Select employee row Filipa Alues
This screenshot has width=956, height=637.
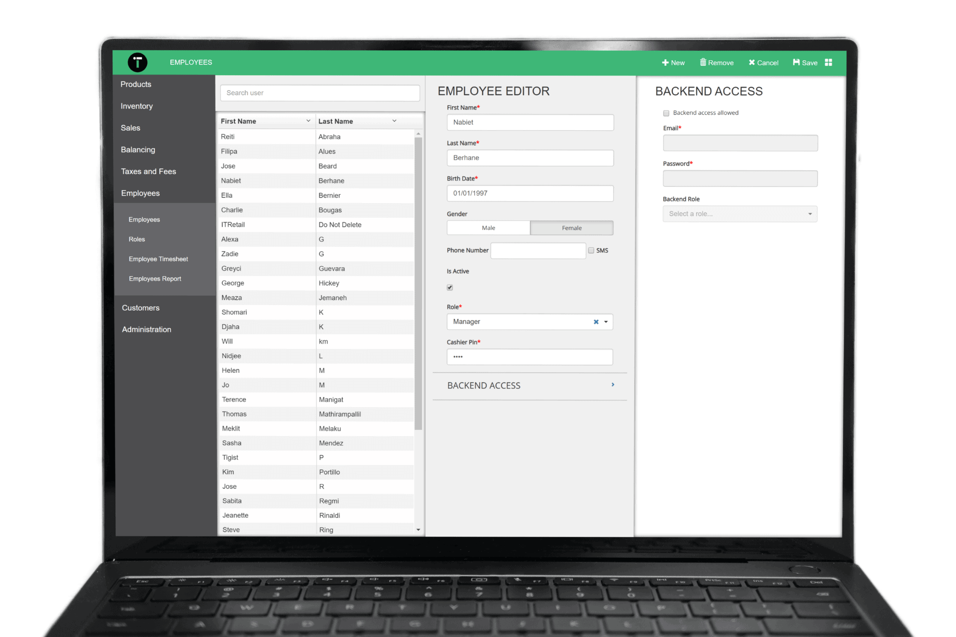(x=316, y=151)
